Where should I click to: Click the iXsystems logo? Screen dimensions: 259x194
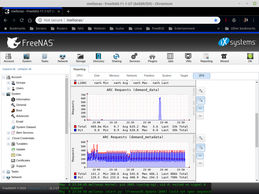(237, 42)
